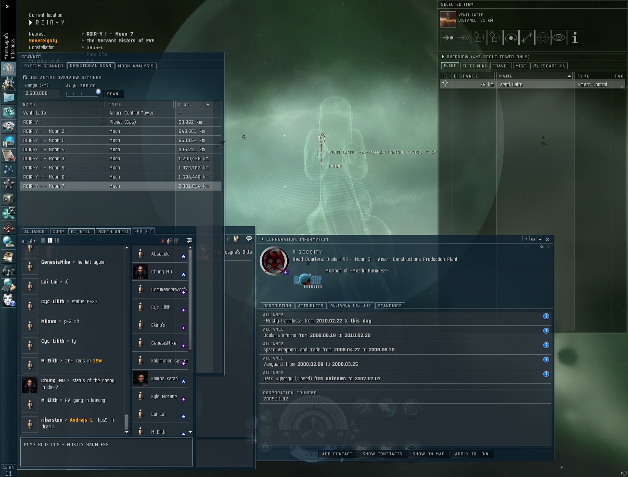
Task: Open the corporation Standings tab
Action: [x=390, y=306]
